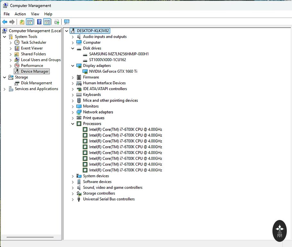Click the Update driver icon in toolbar

tap(57, 22)
